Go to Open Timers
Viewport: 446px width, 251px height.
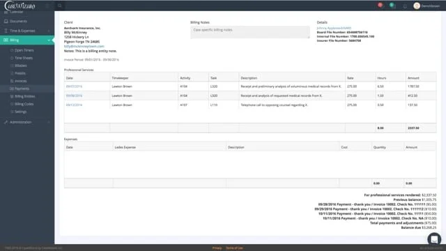tap(24, 50)
